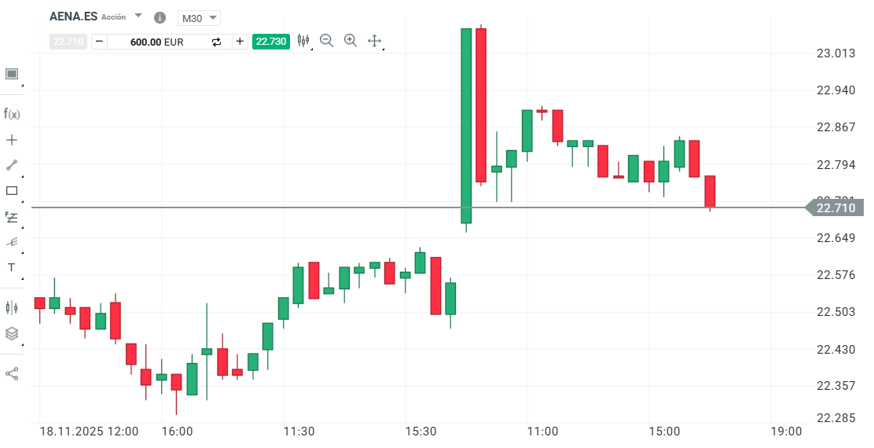Select the crosshair cursor tool

(12, 140)
